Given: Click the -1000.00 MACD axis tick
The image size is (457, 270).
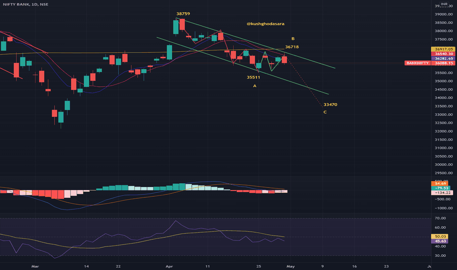Looking at the screenshot, I should [x=444, y=208].
